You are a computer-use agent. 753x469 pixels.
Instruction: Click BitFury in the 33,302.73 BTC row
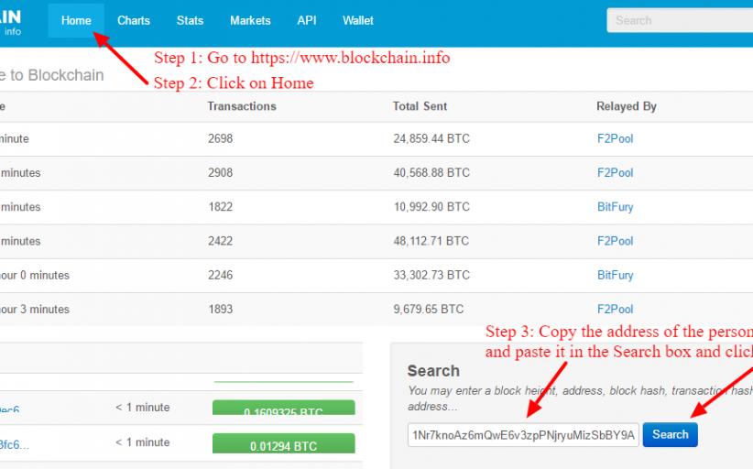point(615,275)
